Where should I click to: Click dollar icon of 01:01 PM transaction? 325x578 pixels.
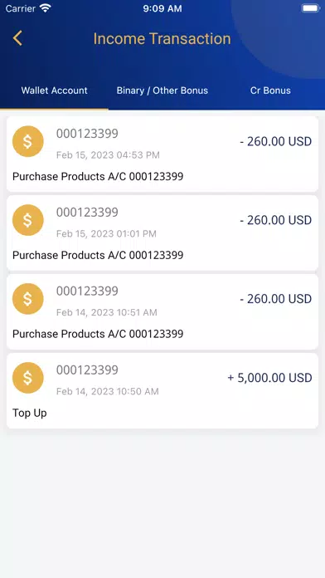tap(28, 220)
